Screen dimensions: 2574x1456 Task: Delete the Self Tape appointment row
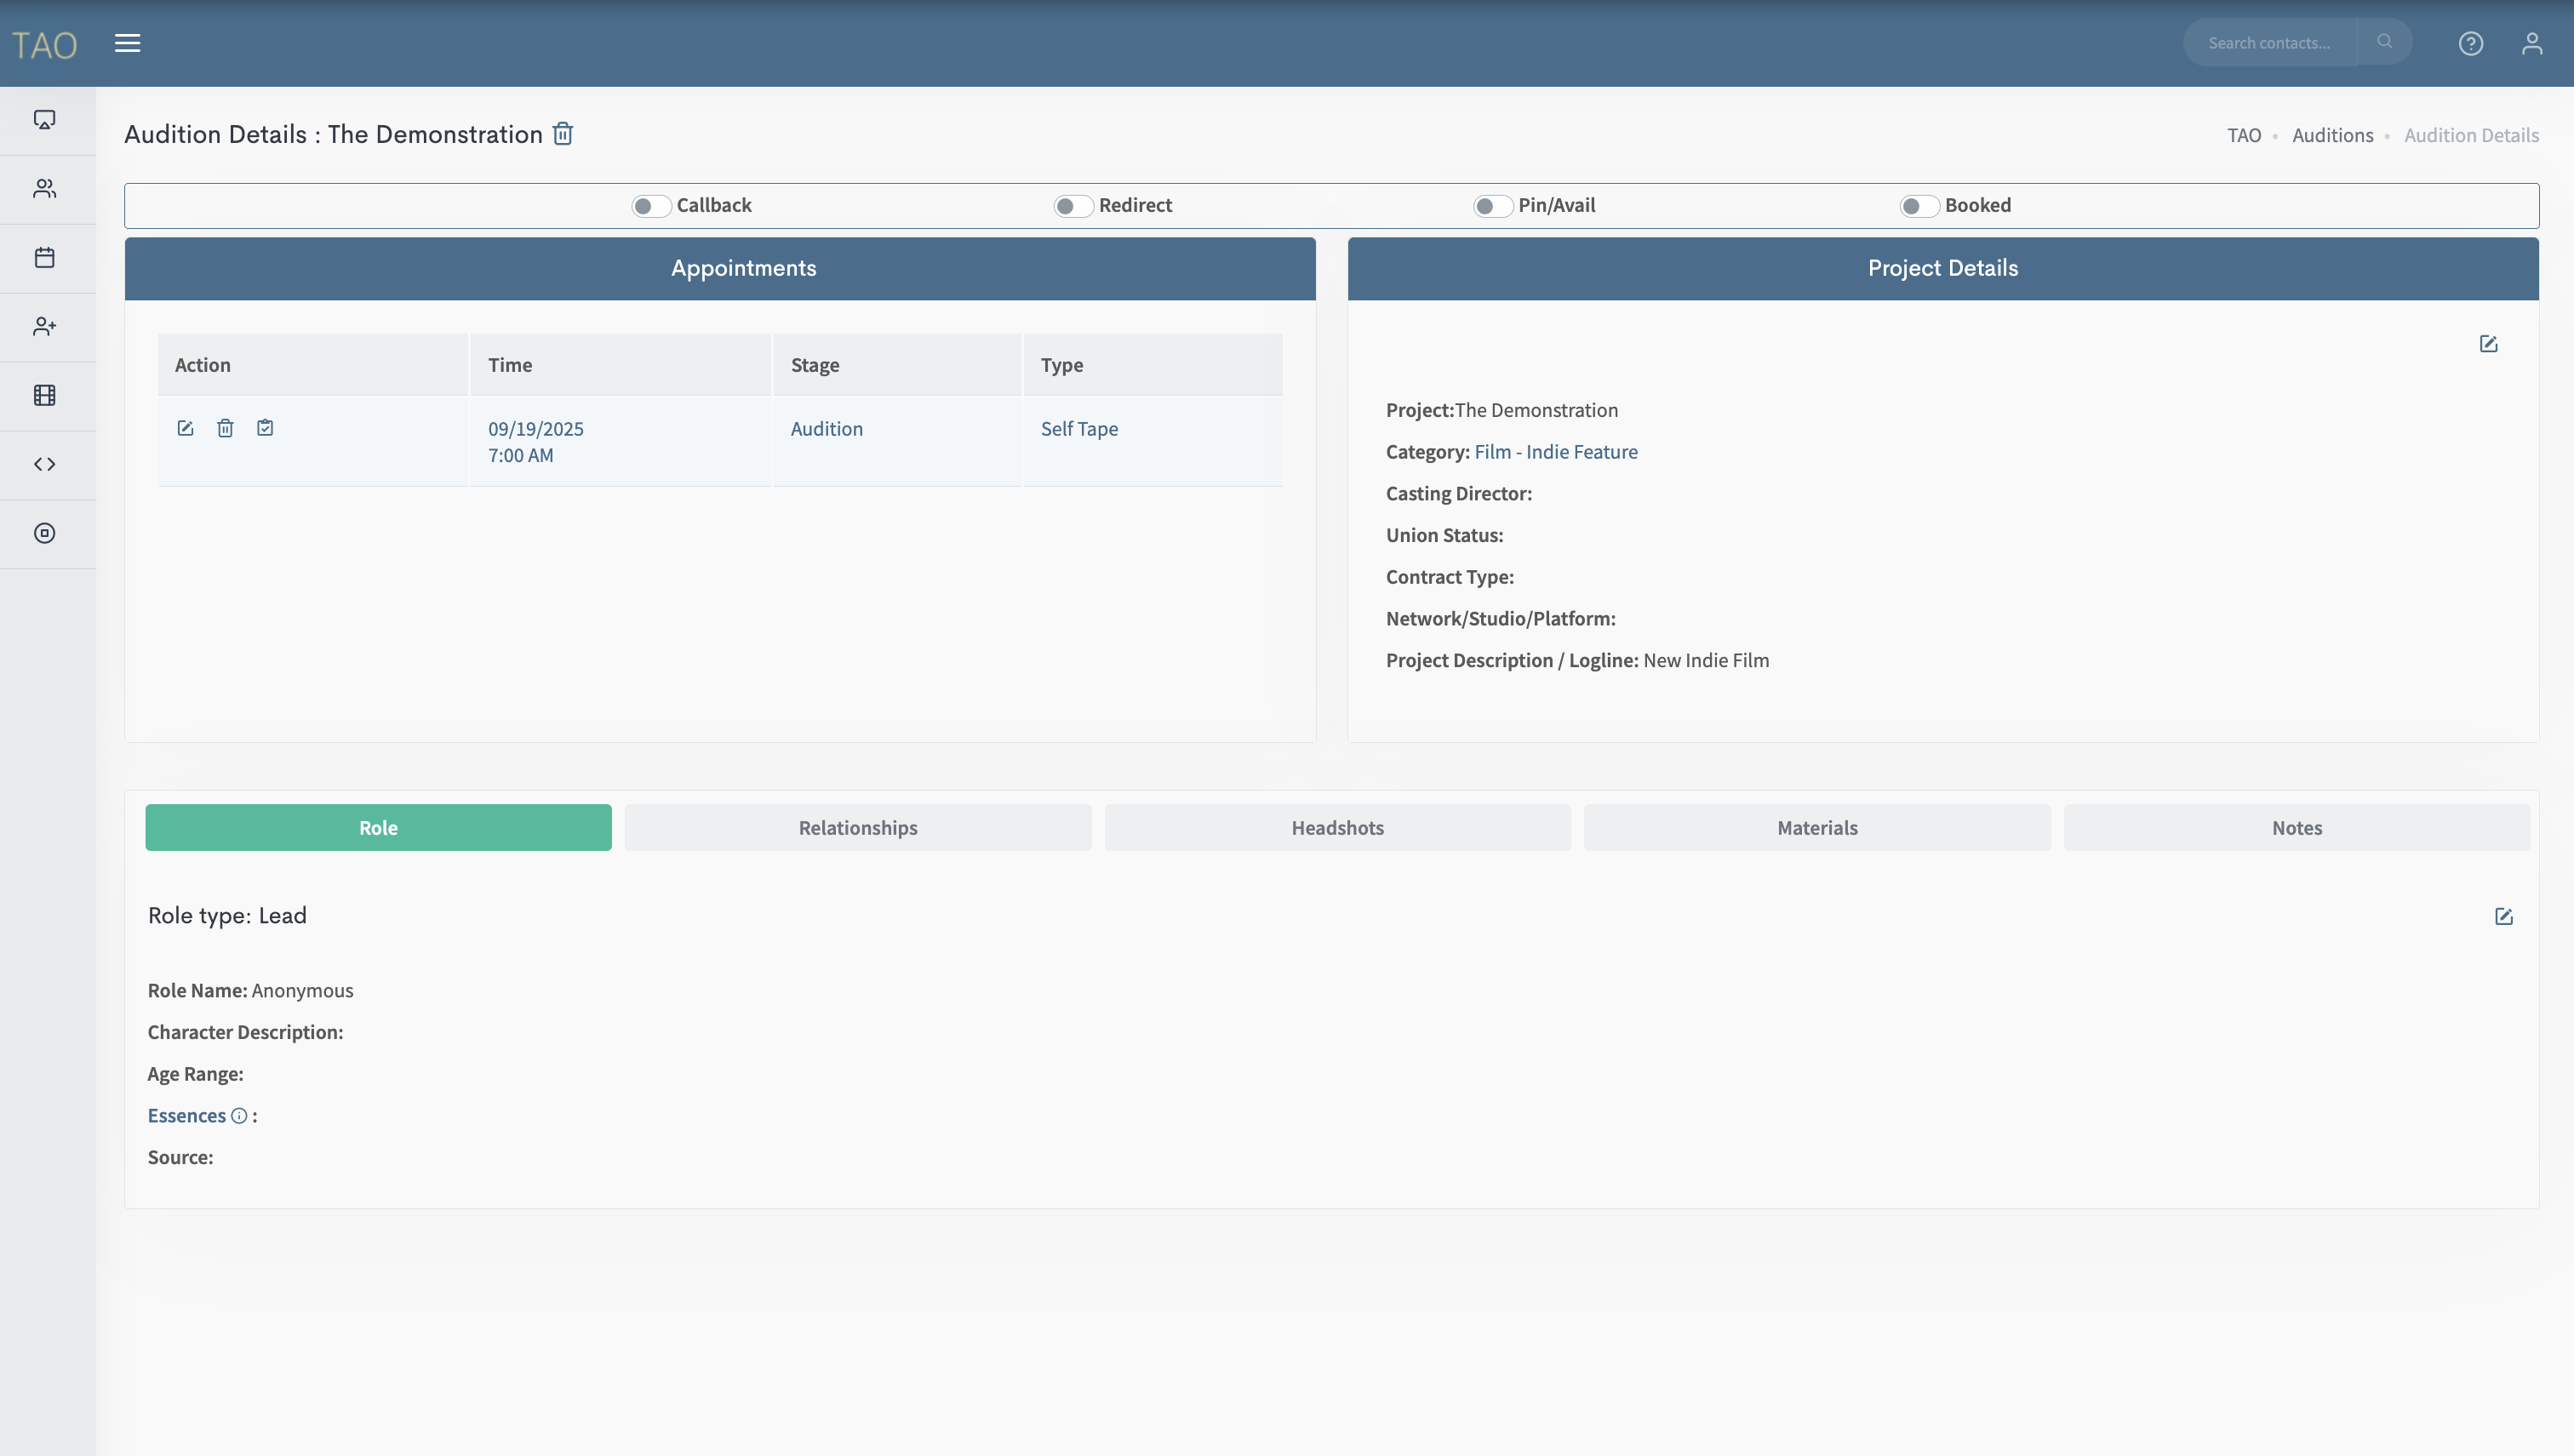(x=225, y=428)
